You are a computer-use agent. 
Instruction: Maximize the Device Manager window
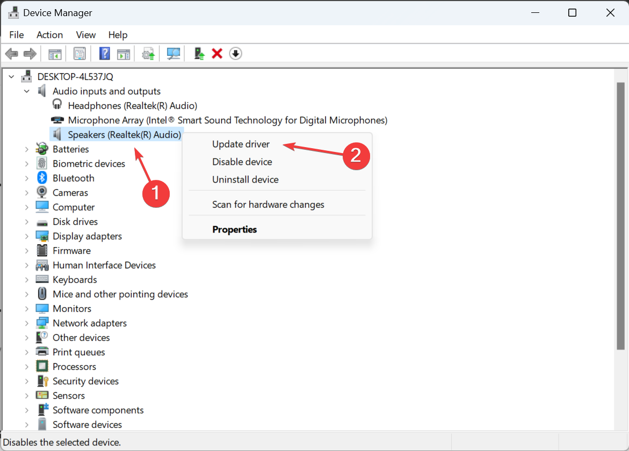(573, 13)
